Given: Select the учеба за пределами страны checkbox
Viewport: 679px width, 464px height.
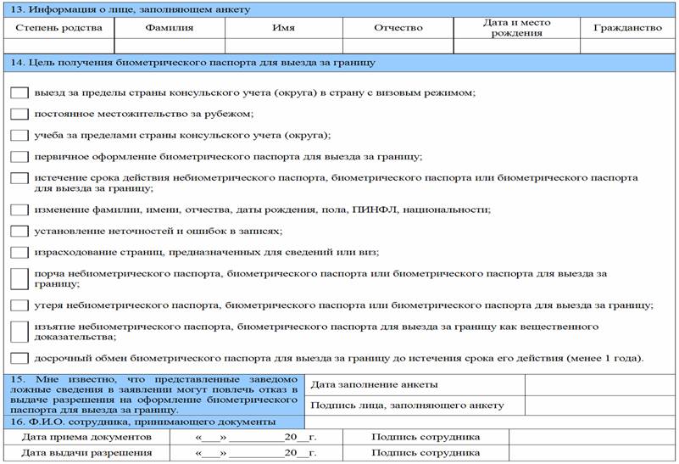Looking at the screenshot, I should [19, 135].
